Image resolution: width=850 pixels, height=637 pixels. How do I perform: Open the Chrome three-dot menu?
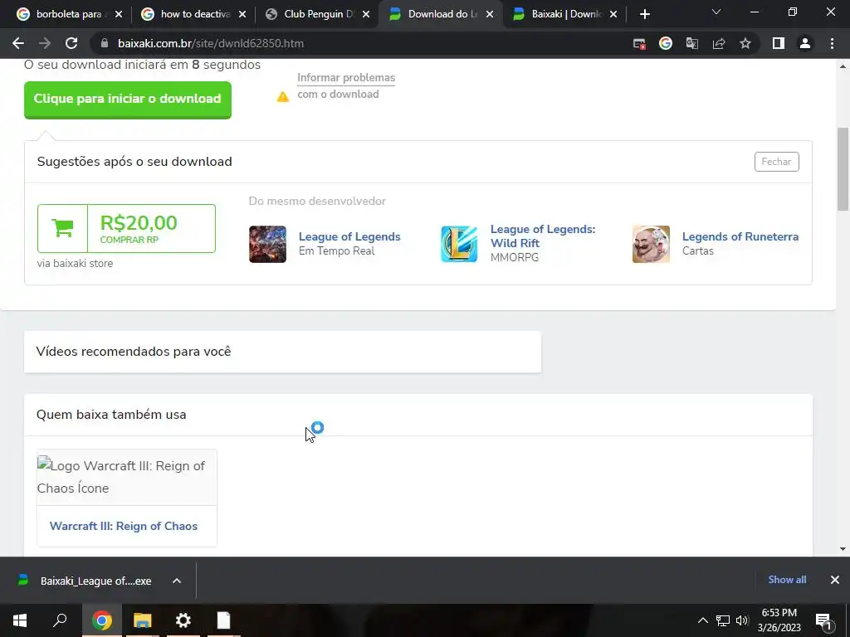[832, 43]
